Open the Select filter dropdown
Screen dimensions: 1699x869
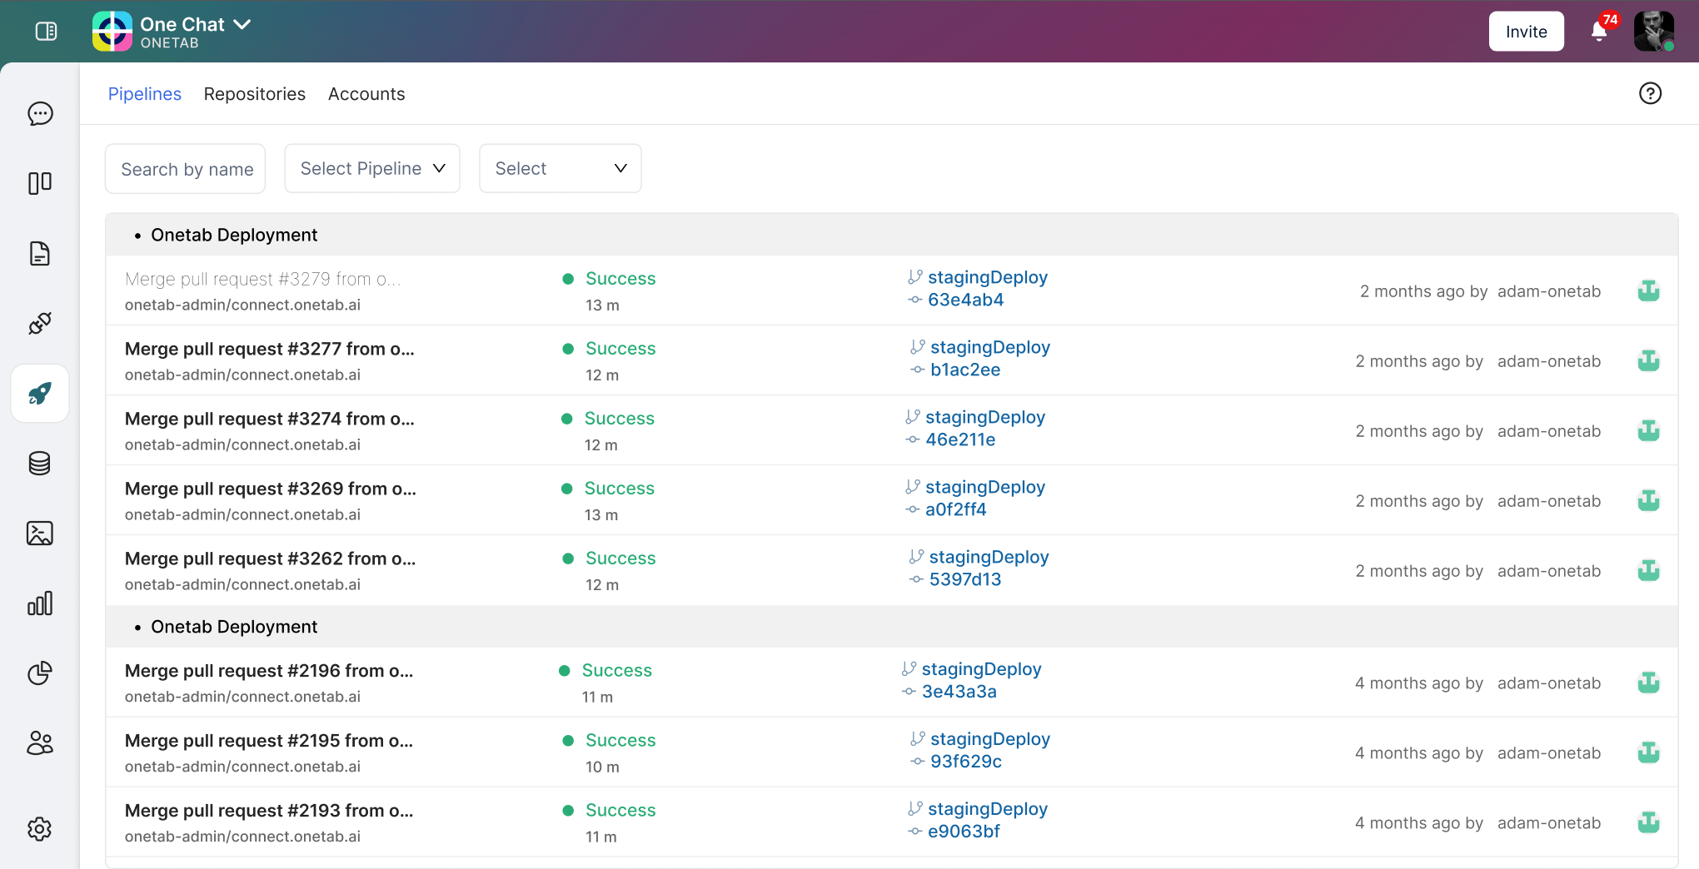[561, 169]
